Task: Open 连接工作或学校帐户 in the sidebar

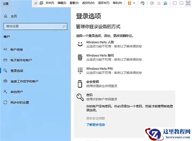Action: tap(24, 81)
